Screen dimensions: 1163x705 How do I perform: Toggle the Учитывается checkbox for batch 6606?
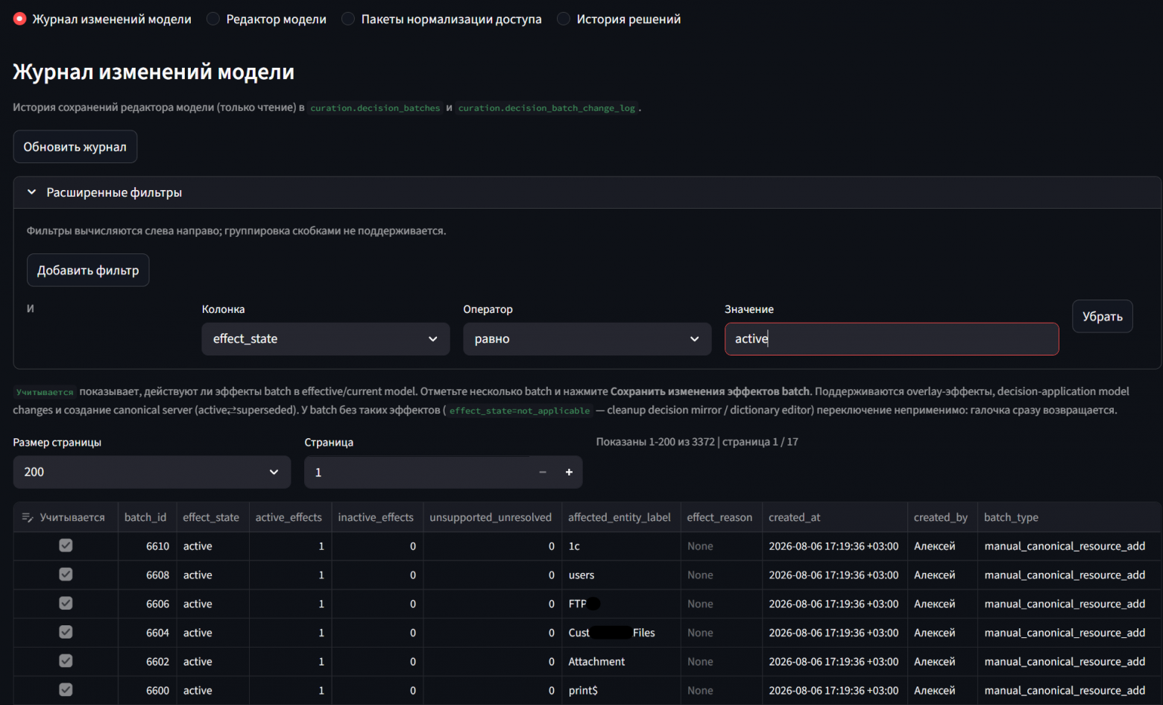tap(66, 603)
